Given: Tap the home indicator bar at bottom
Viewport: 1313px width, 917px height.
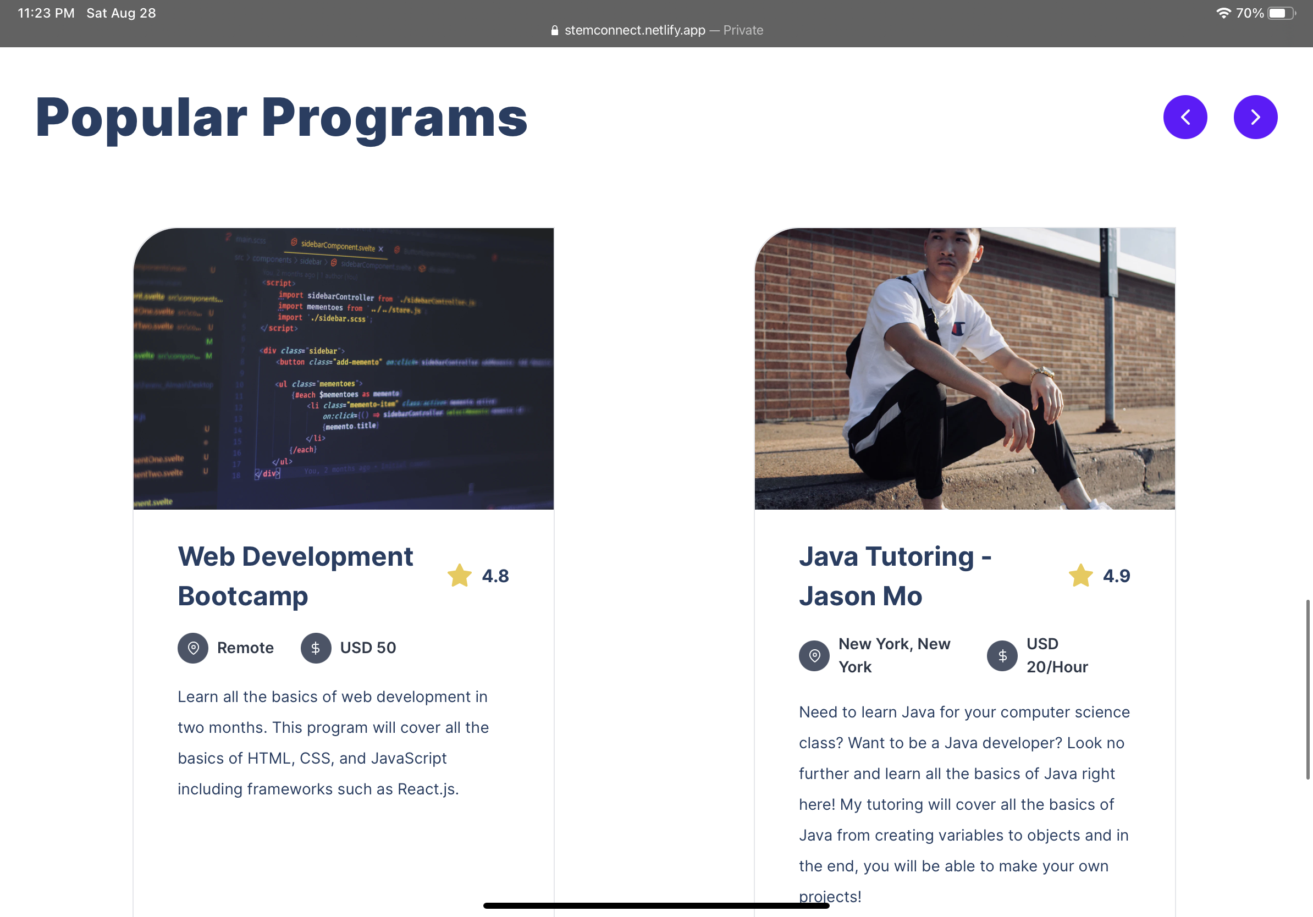Looking at the screenshot, I should tap(656, 905).
